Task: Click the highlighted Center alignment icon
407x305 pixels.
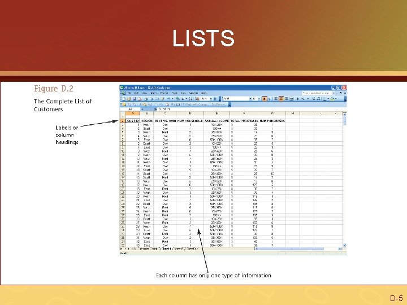Action: point(281,98)
